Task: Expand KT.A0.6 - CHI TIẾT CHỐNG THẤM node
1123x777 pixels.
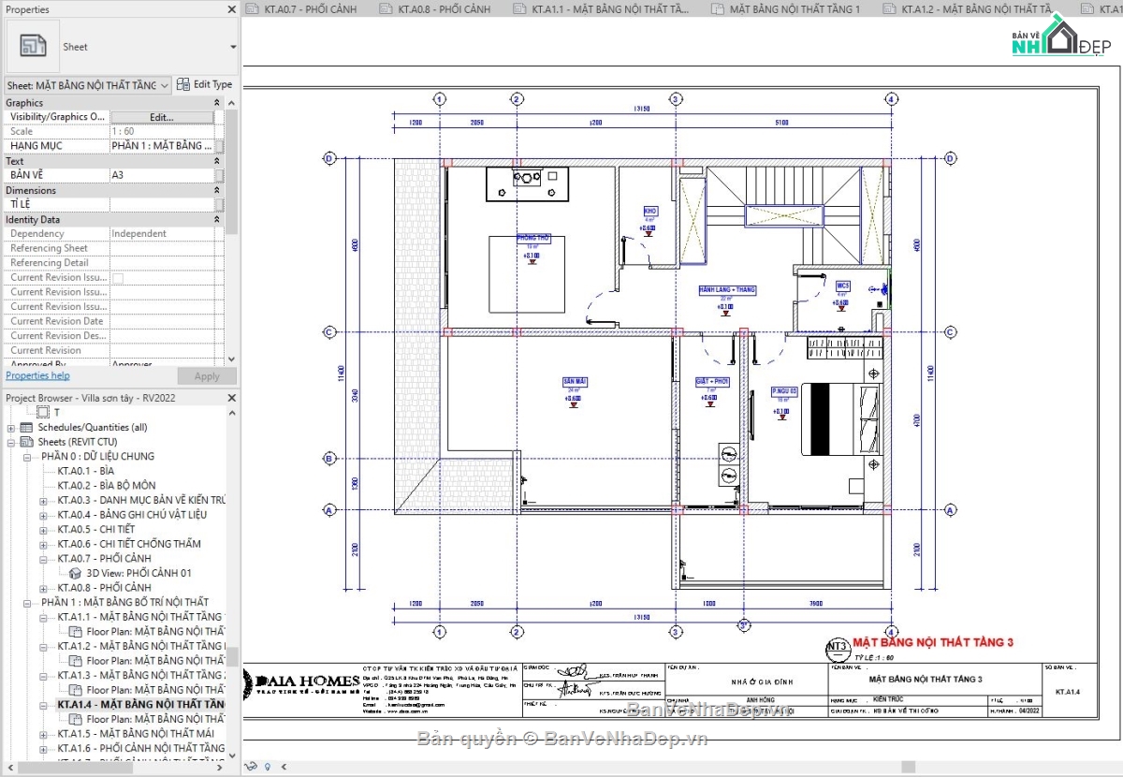Action: coord(43,544)
